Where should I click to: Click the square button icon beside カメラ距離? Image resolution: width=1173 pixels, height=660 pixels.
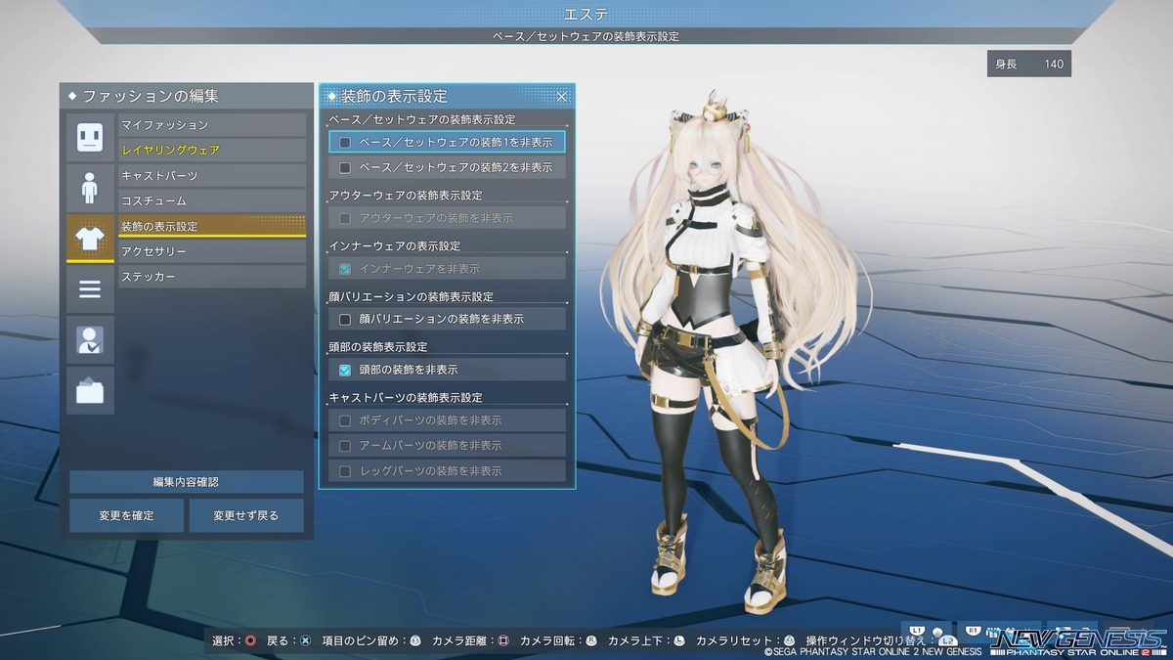click(x=503, y=641)
